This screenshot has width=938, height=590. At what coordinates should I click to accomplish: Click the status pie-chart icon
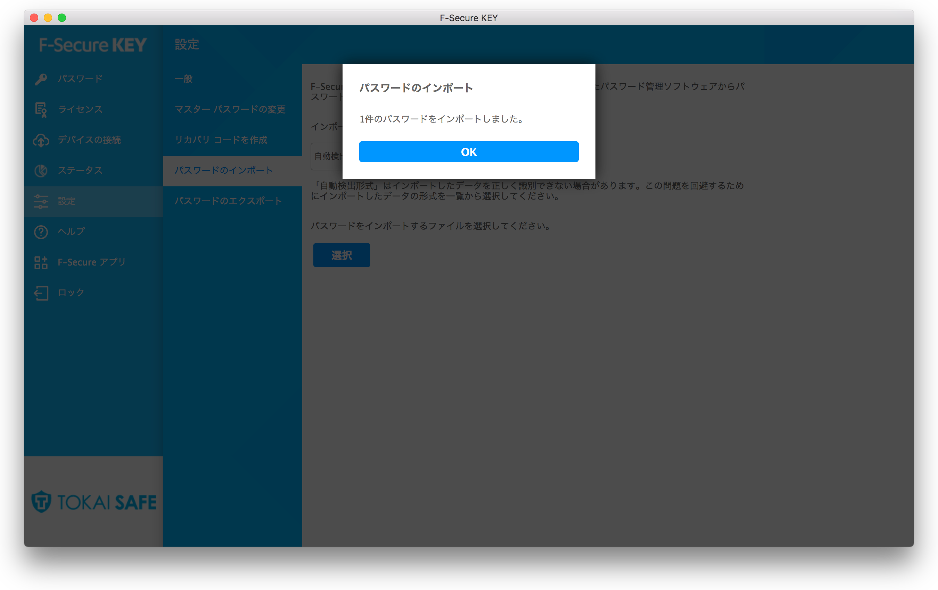41,170
